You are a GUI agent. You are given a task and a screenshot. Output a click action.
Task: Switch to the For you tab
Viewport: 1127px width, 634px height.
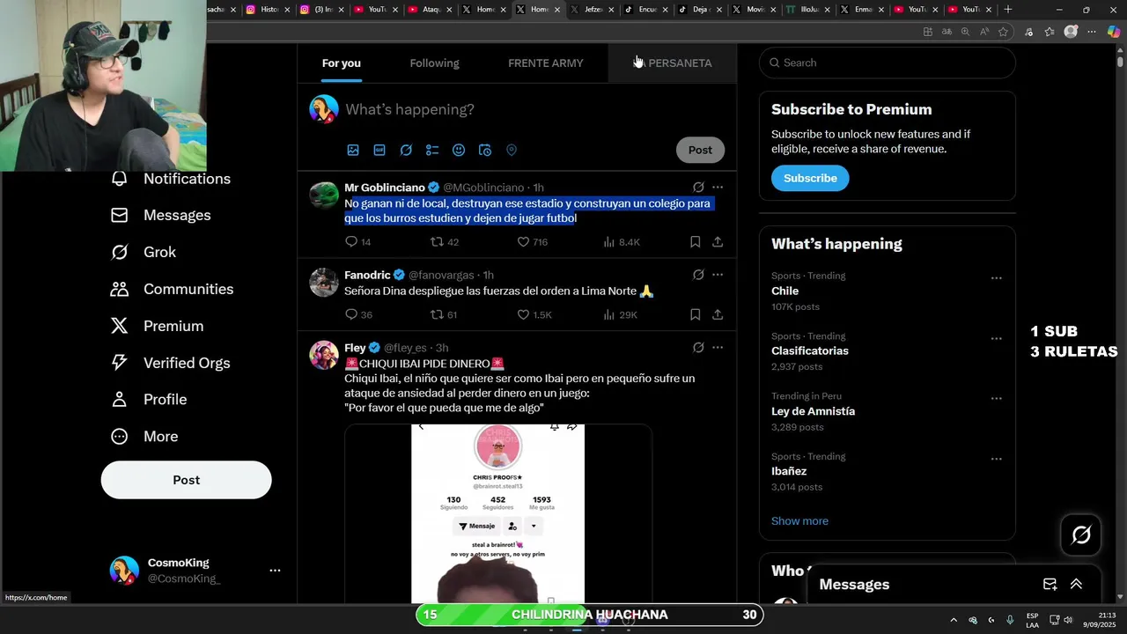341,63
